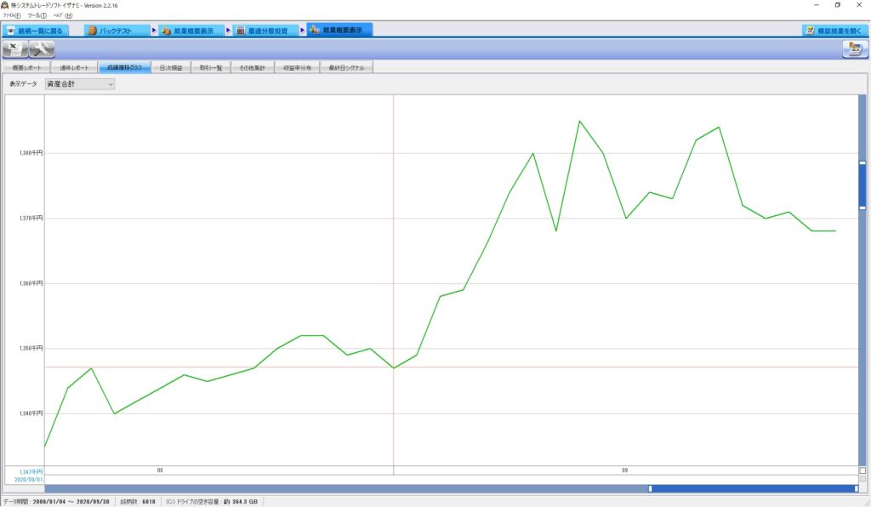Image resolution: width=871 pixels, height=507 pixels.
Task: Click the upper handle of vertical range slider
Action: [862, 162]
